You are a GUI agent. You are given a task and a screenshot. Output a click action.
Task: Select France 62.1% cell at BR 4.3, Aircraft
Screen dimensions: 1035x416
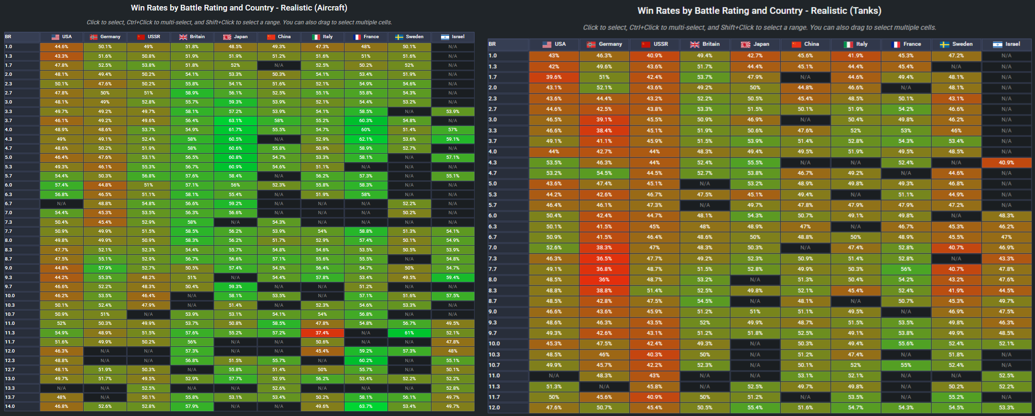pyautogui.click(x=366, y=139)
